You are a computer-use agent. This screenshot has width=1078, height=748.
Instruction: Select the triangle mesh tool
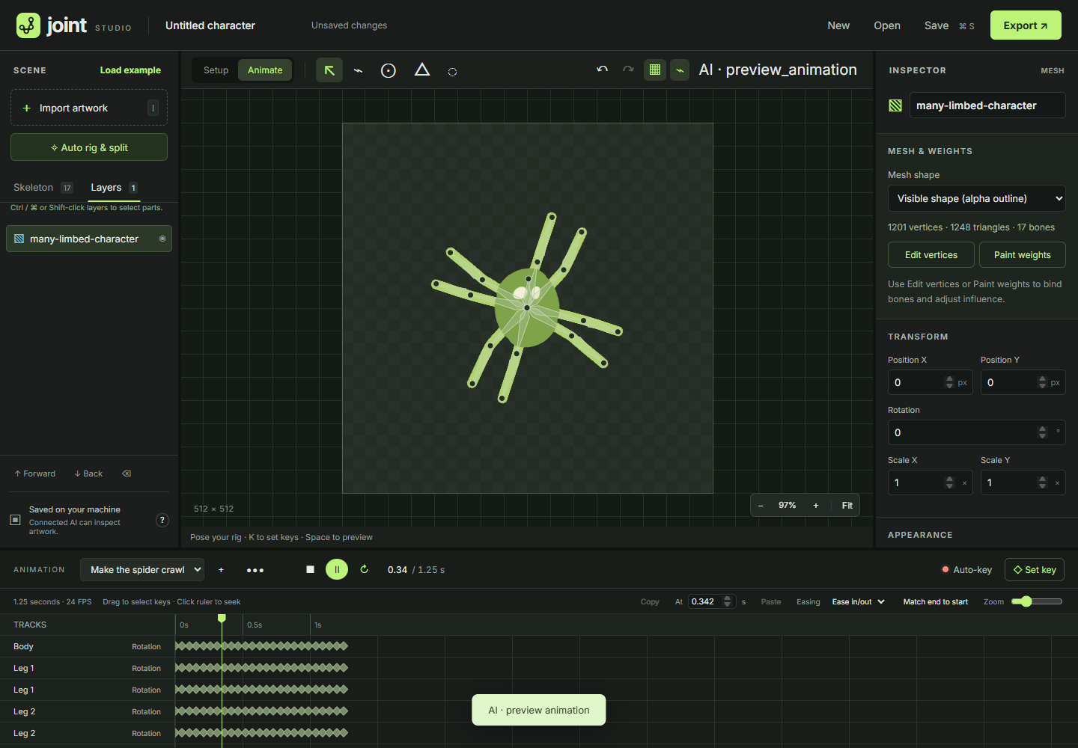[422, 70]
